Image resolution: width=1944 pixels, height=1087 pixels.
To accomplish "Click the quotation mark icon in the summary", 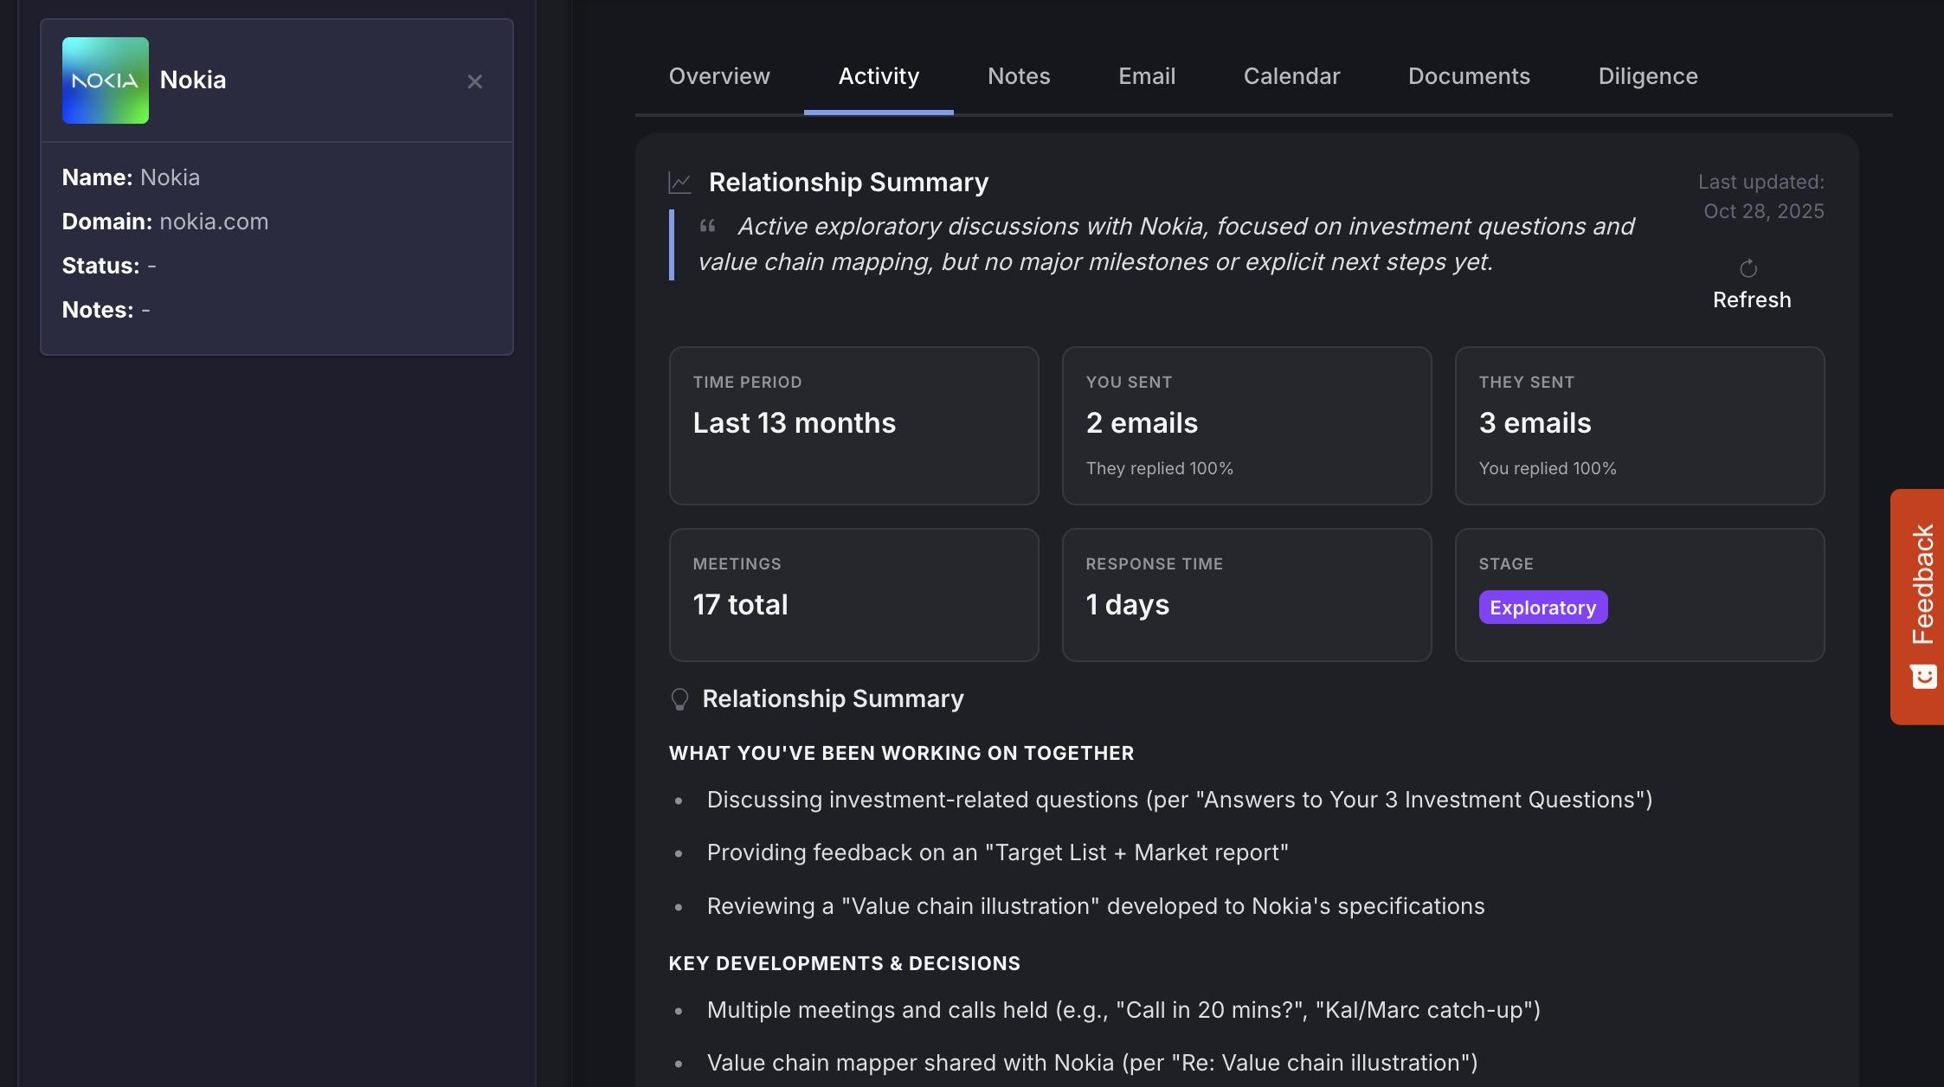I will point(709,225).
